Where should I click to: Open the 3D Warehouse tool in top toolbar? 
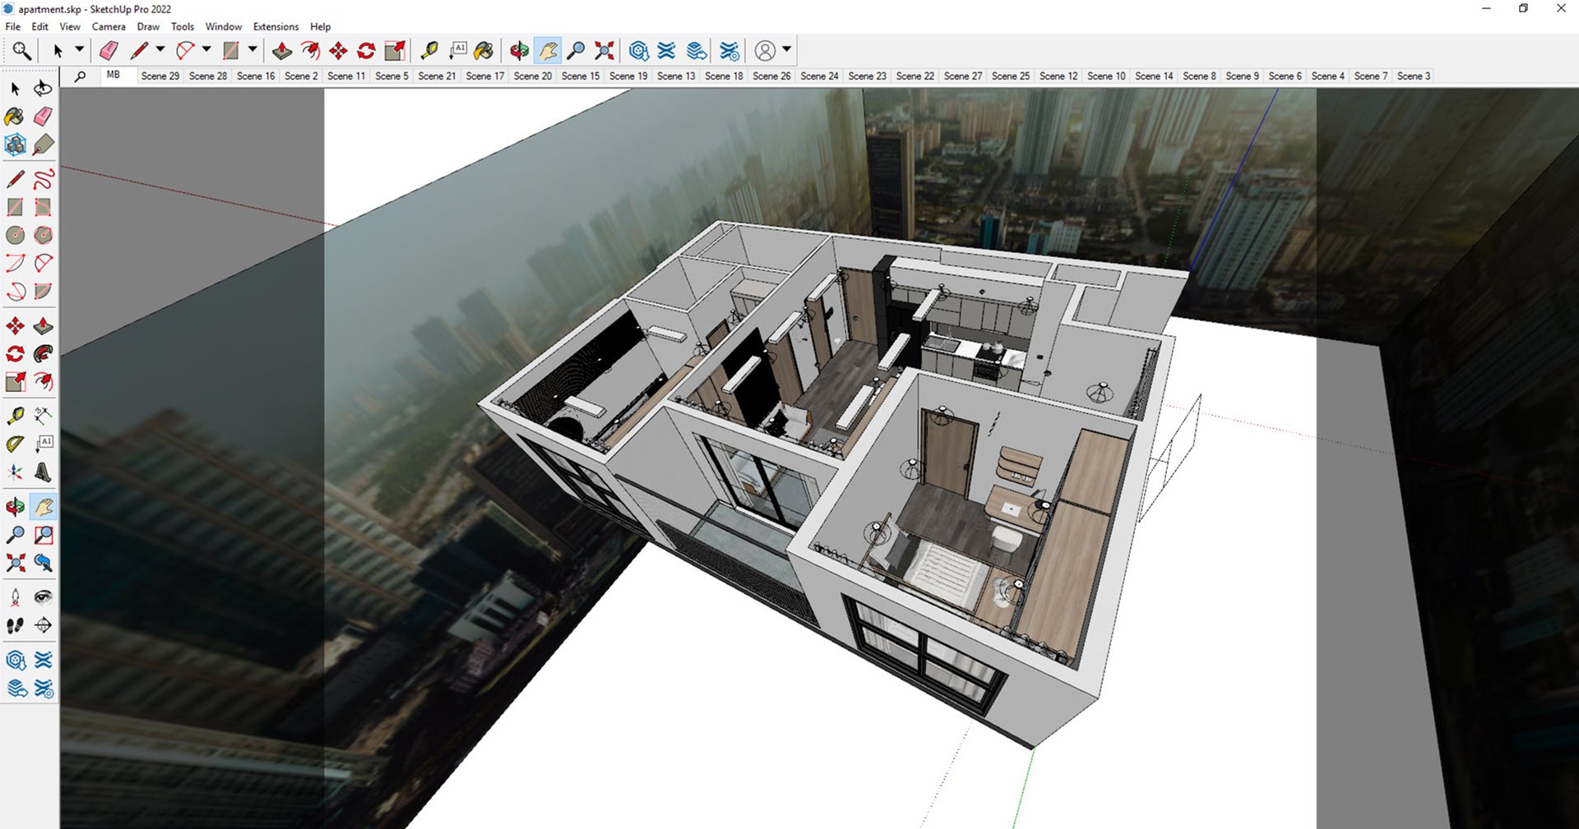pos(639,51)
